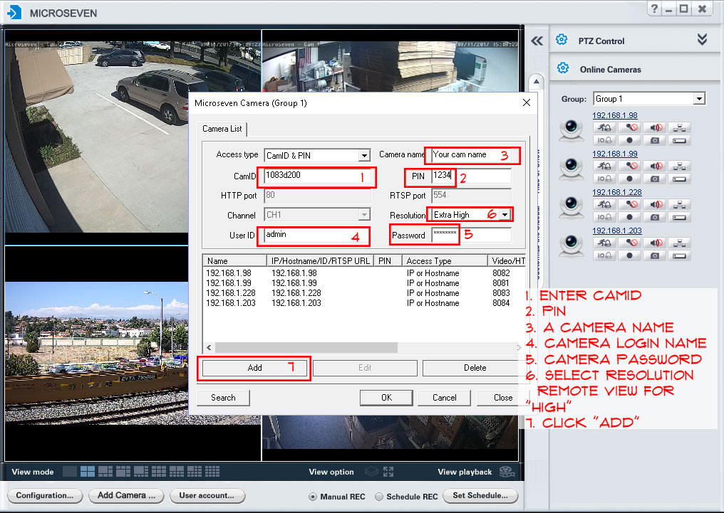Collapse the side panel with double-left arrow
724x513 pixels.
537,41
